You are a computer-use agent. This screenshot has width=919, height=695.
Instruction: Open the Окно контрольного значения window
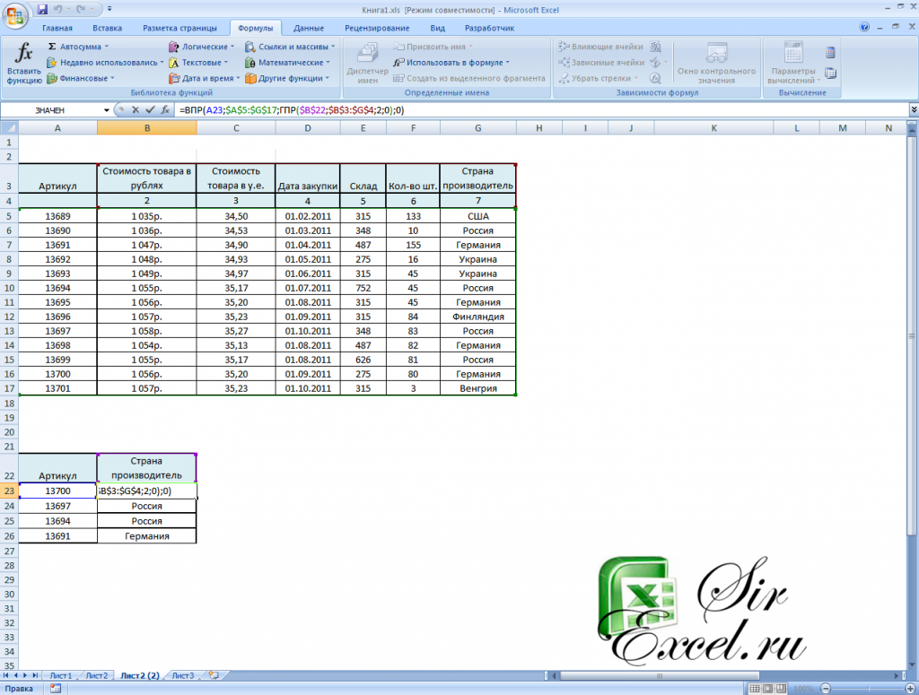coord(715,61)
